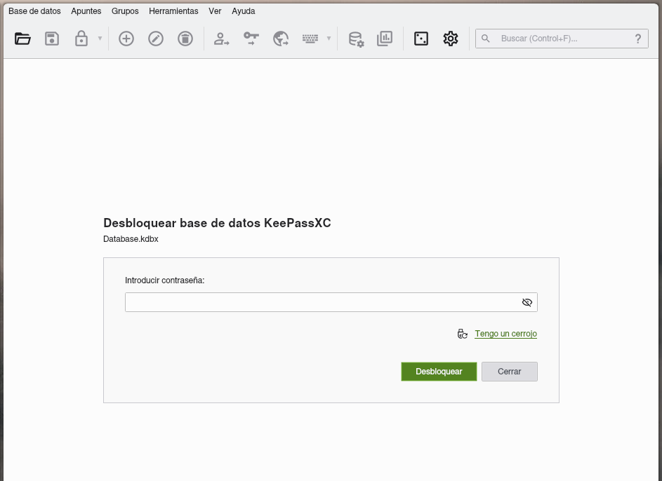662x481 pixels.
Task: Open application settings gear icon
Action: coord(451,39)
